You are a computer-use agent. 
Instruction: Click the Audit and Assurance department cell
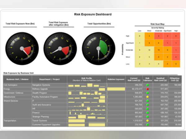click(x=50, y=105)
